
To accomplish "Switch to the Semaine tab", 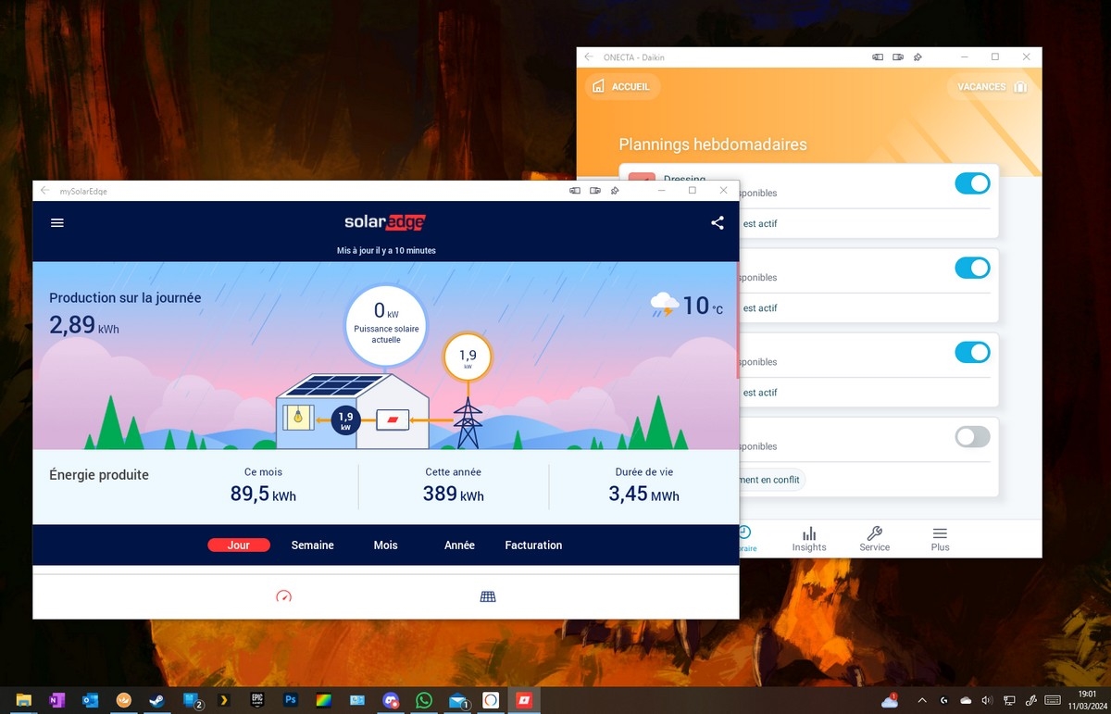I will pyautogui.click(x=313, y=545).
